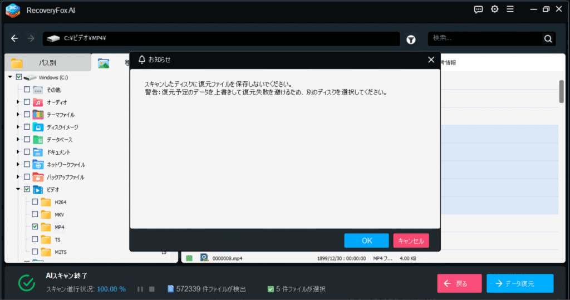Check the その他 checkbox

[x=27, y=90]
